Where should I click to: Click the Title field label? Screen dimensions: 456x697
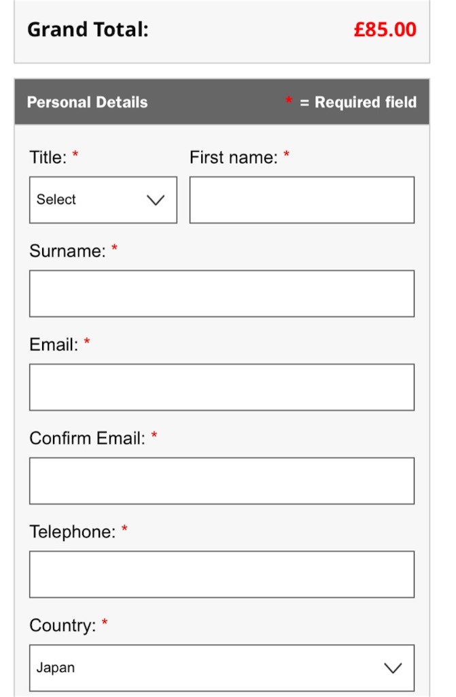coord(48,157)
